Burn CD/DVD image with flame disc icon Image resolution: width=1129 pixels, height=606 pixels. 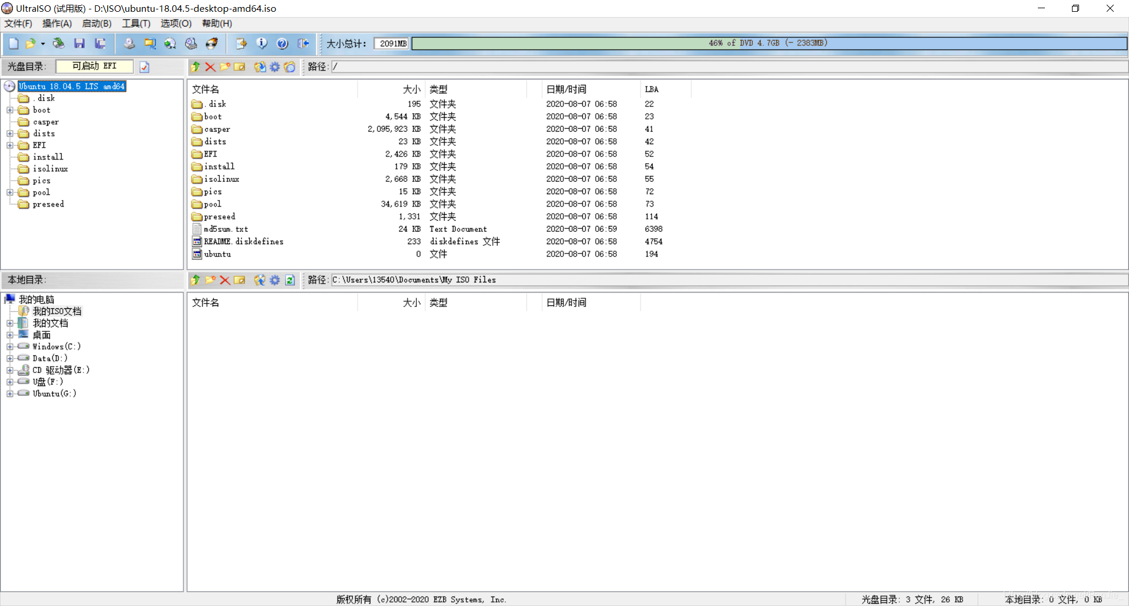click(212, 44)
